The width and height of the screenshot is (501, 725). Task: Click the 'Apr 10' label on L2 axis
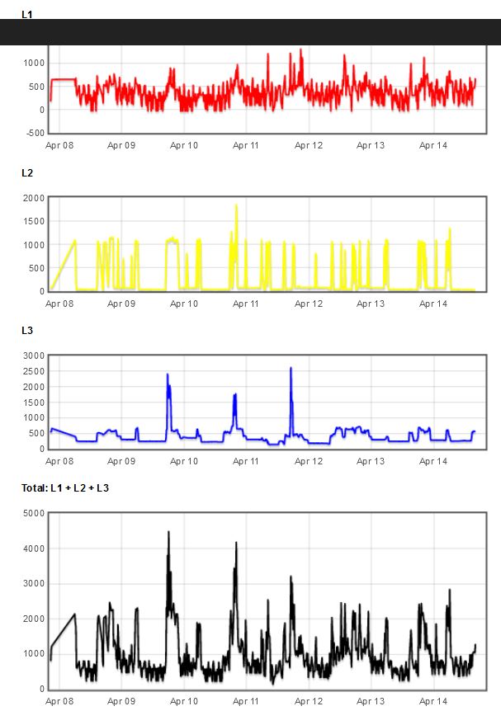tap(184, 304)
